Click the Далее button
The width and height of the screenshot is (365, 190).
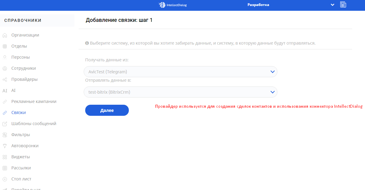107,110
